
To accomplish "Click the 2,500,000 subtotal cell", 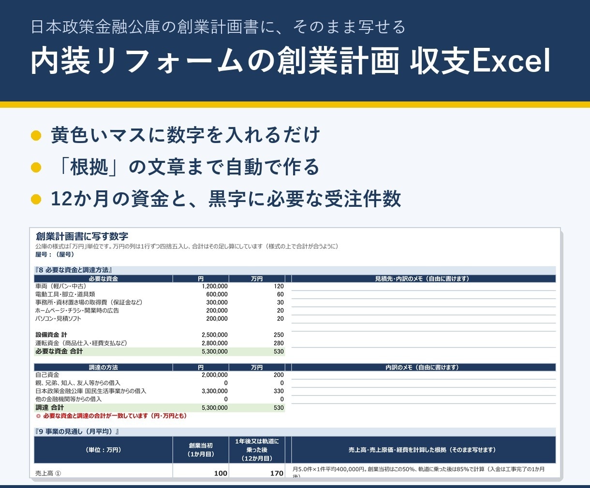I will (215, 335).
